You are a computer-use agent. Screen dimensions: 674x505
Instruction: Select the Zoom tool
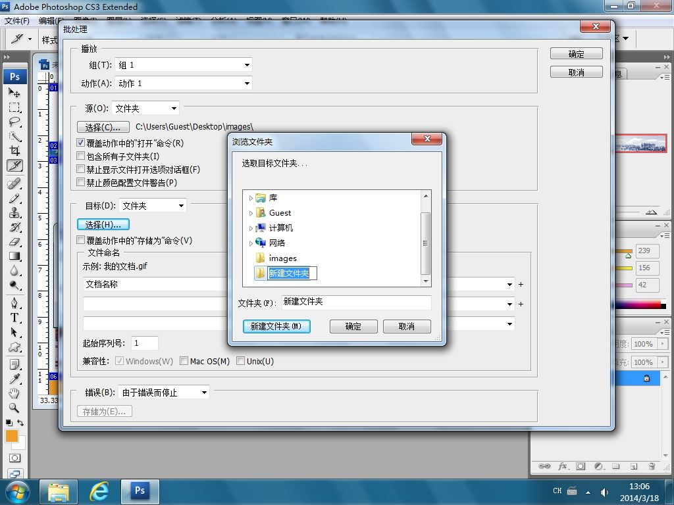(14, 408)
